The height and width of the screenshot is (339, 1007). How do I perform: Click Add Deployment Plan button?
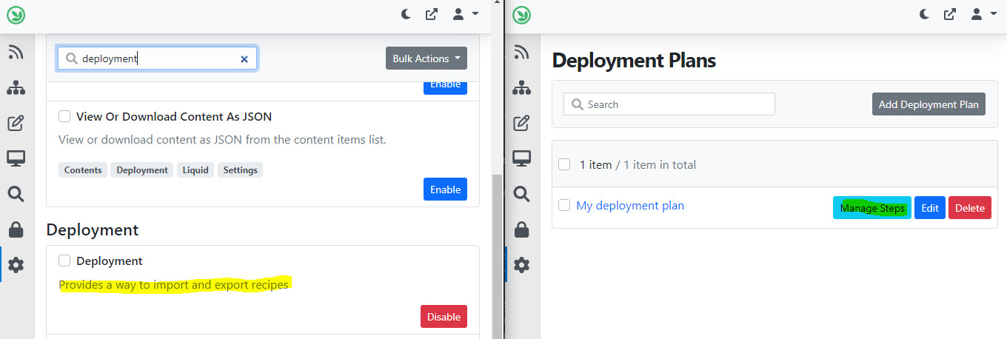[929, 104]
